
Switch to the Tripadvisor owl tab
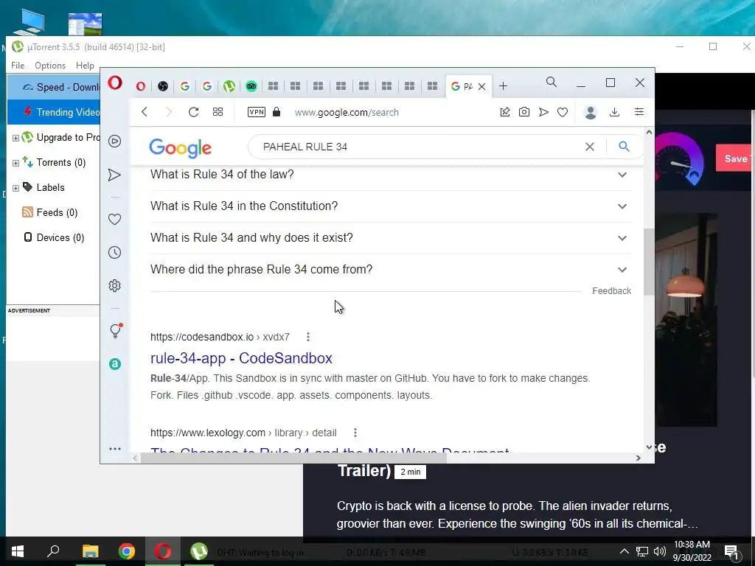[251, 86]
